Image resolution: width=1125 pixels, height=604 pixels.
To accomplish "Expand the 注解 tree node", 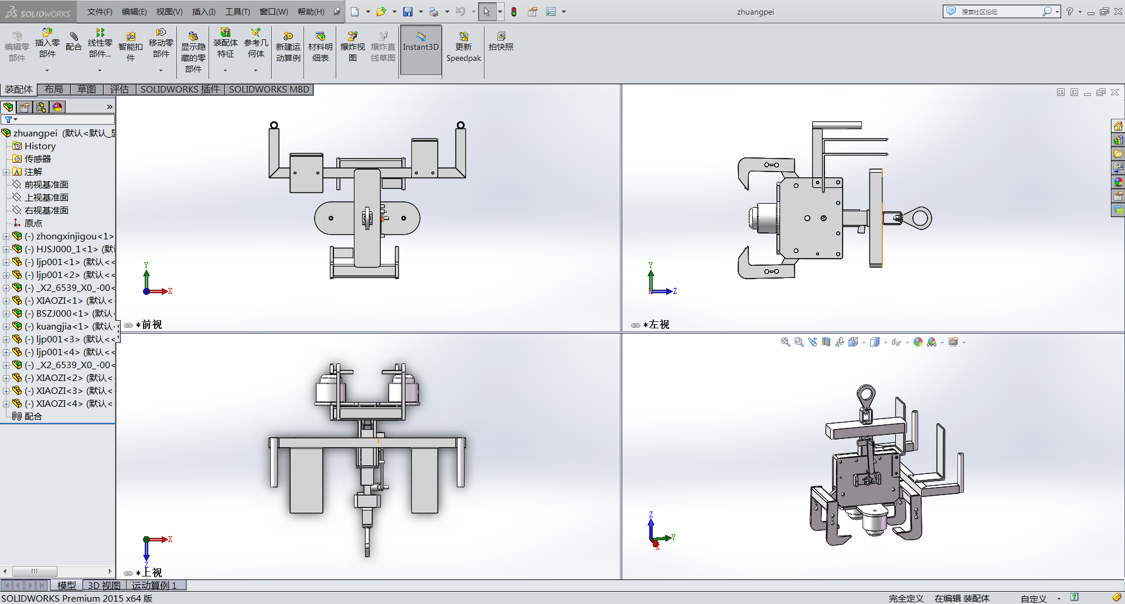I will point(5,172).
